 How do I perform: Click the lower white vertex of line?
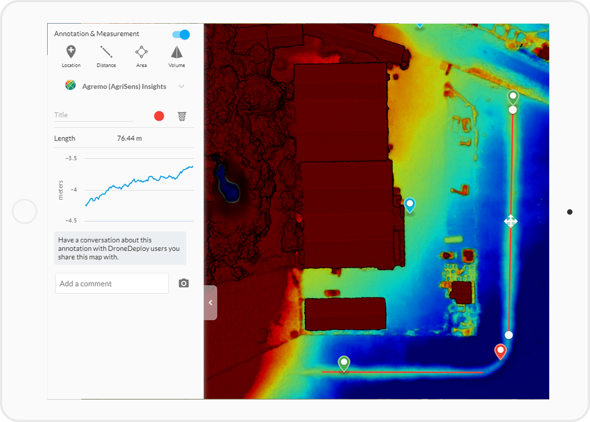tap(509, 335)
